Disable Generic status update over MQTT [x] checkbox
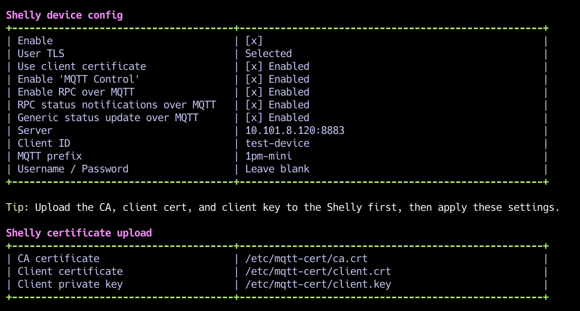This screenshot has width=580, height=311. pos(254,118)
